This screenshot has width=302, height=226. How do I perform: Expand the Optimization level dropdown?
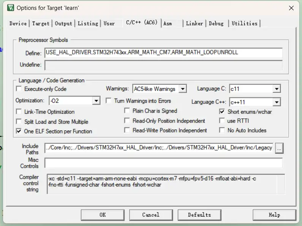(96, 101)
